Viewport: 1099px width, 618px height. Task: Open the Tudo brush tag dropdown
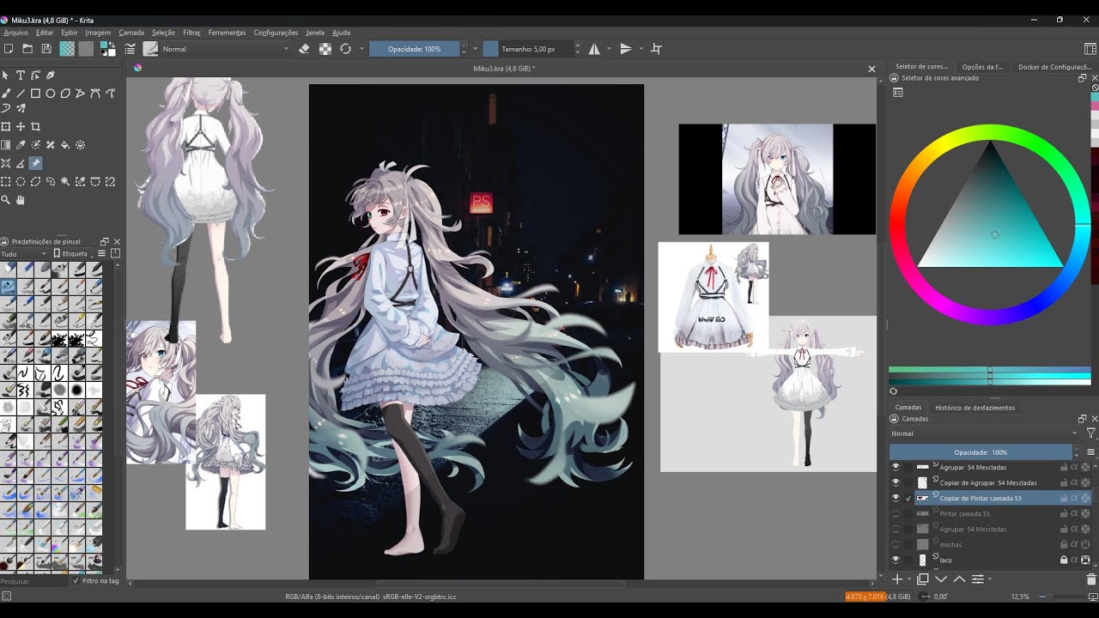tap(24, 254)
